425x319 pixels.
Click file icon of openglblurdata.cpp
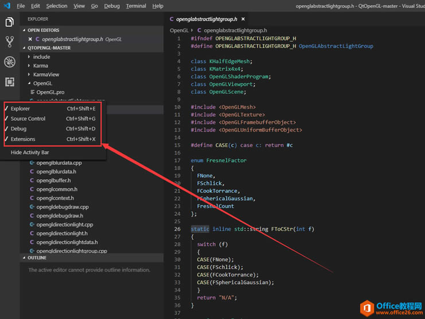click(x=32, y=163)
